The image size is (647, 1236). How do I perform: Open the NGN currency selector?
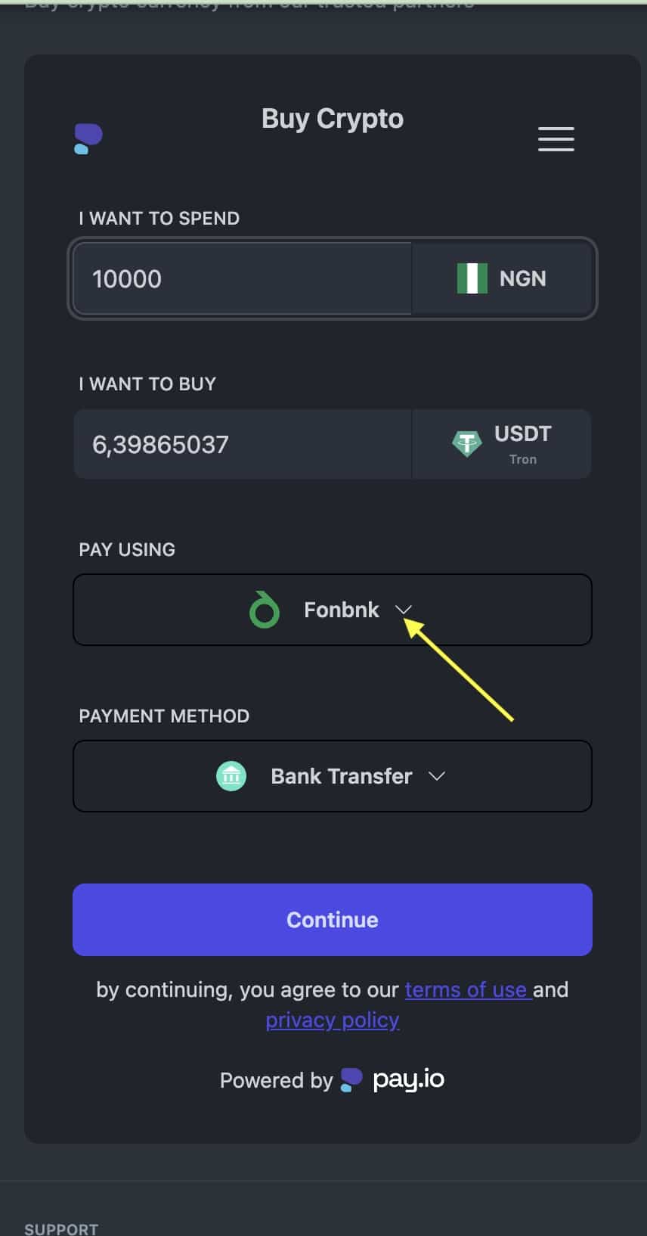tap(502, 278)
